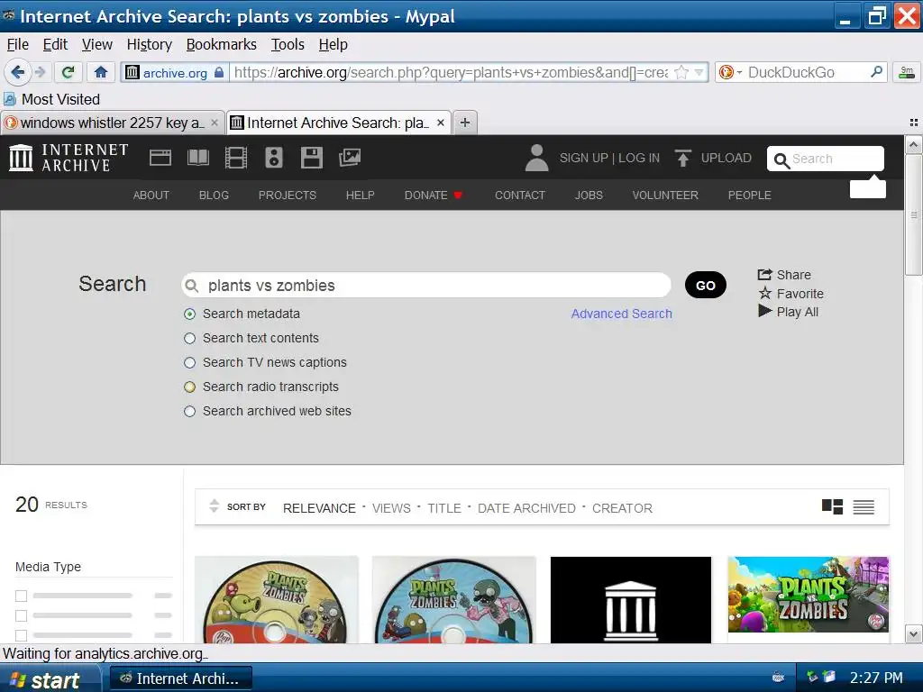This screenshot has height=692, width=923.
Task: Tick the first Media Type checkbox
Action: click(x=22, y=596)
